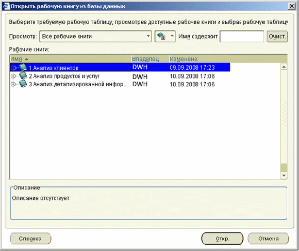Open the 'Все рабочие книги' combo box
This screenshot has width=299, height=251.
pos(95,36)
